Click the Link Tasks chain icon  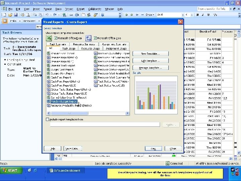tap(71, 15)
